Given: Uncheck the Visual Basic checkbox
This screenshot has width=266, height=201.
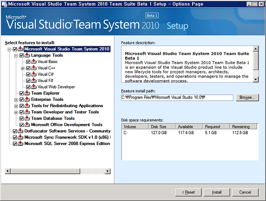Looking at the screenshot, I should pyautogui.click(x=28, y=62).
